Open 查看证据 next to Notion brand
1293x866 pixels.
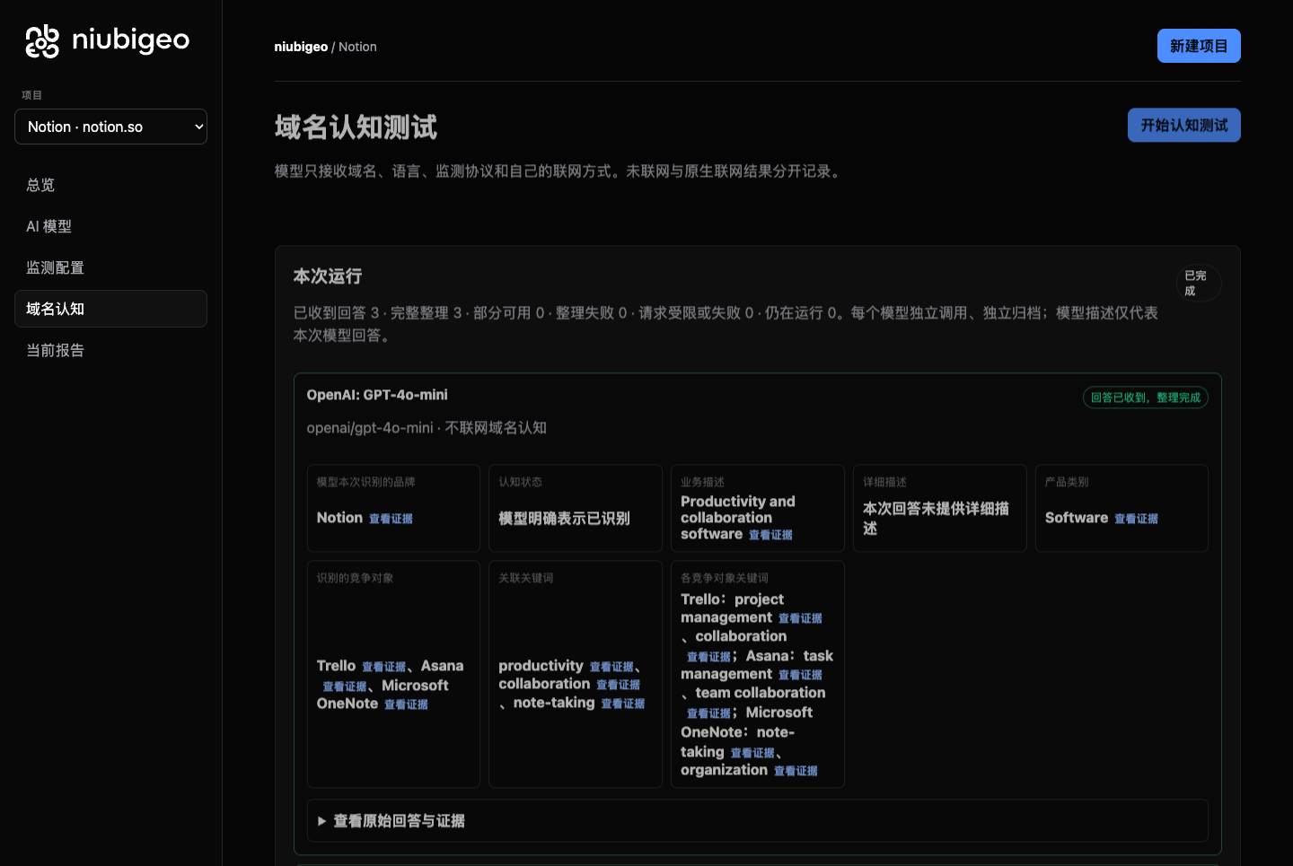pyautogui.click(x=391, y=519)
